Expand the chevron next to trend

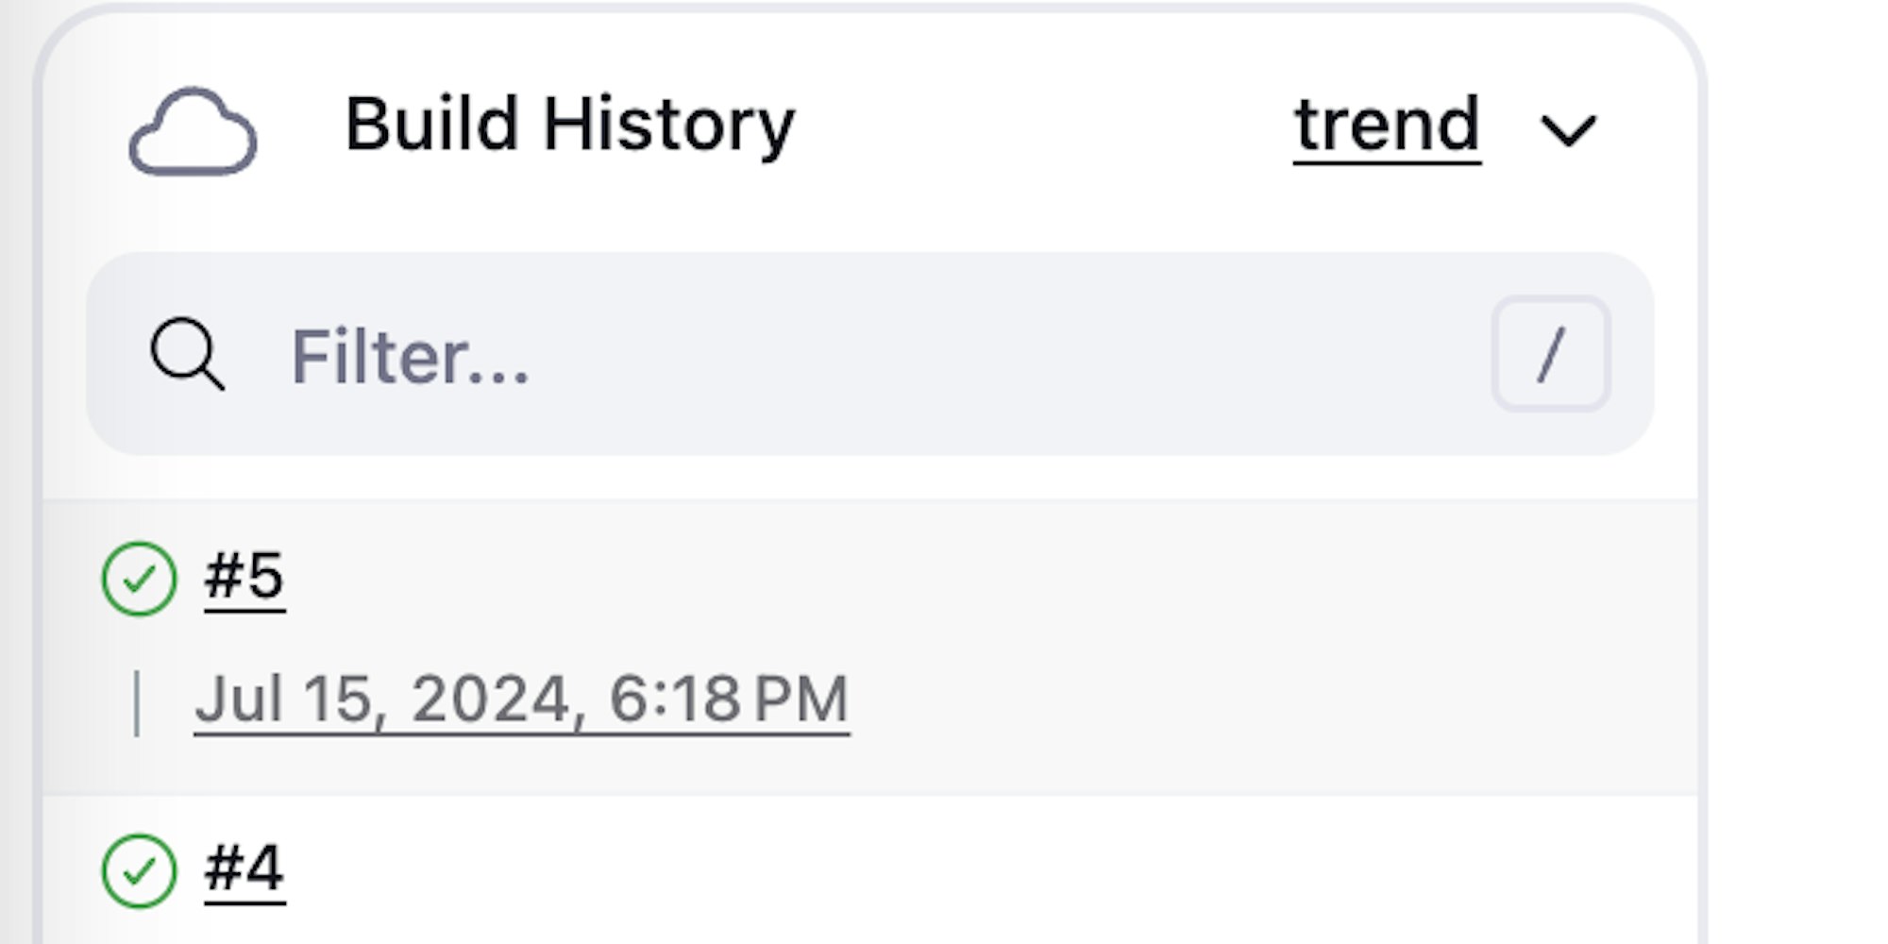pos(1568,129)
